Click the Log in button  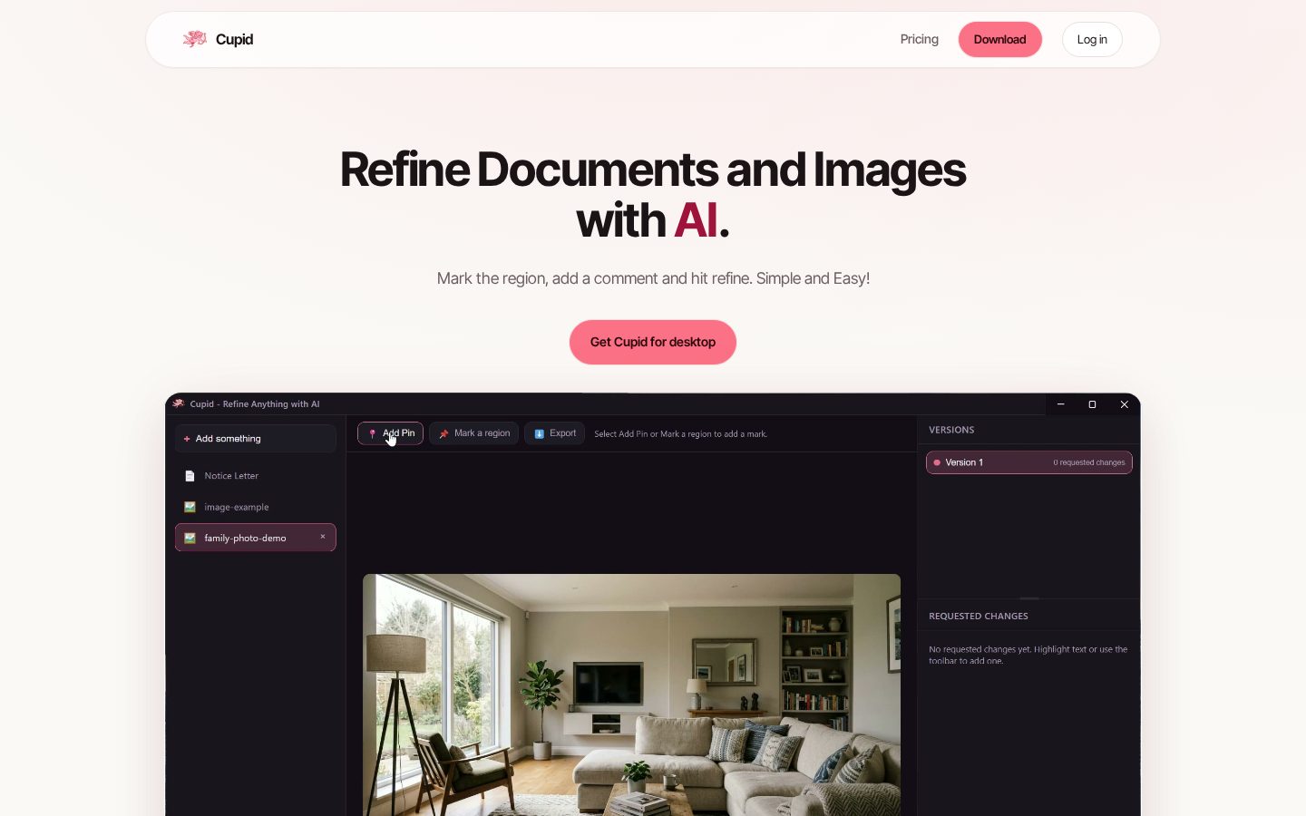point(1092,39)
